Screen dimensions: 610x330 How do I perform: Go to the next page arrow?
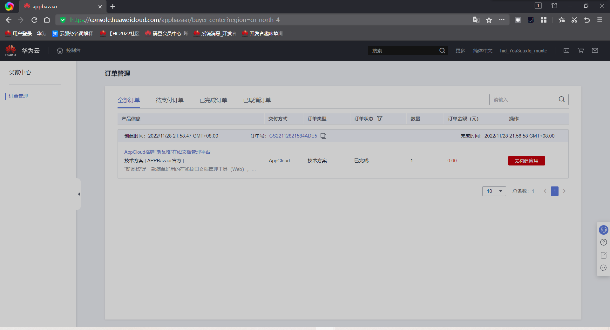point(564,191)
